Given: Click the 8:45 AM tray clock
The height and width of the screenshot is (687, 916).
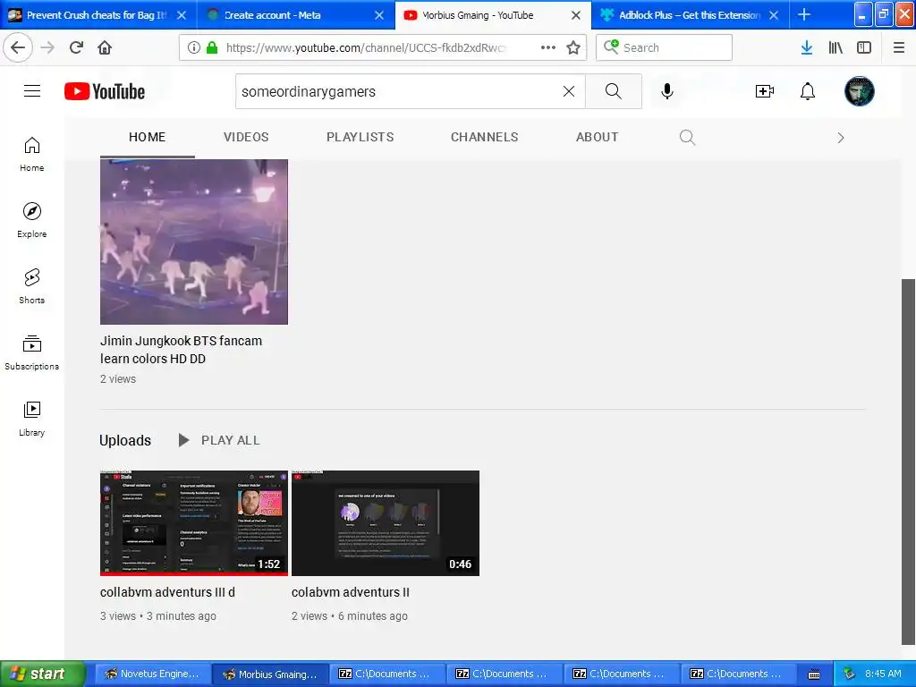Looking at the screenshot, I should click(x=883, y=674).
